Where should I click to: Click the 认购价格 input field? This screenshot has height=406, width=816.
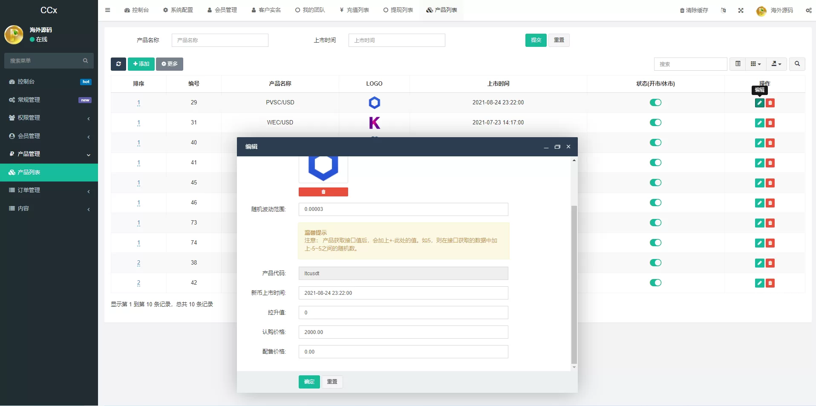pyautogui.click(x=403, y=332)
